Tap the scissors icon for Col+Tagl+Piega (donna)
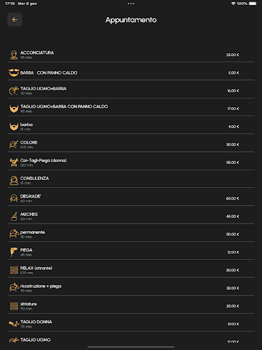The image size is (262, 350). [14, 163]
